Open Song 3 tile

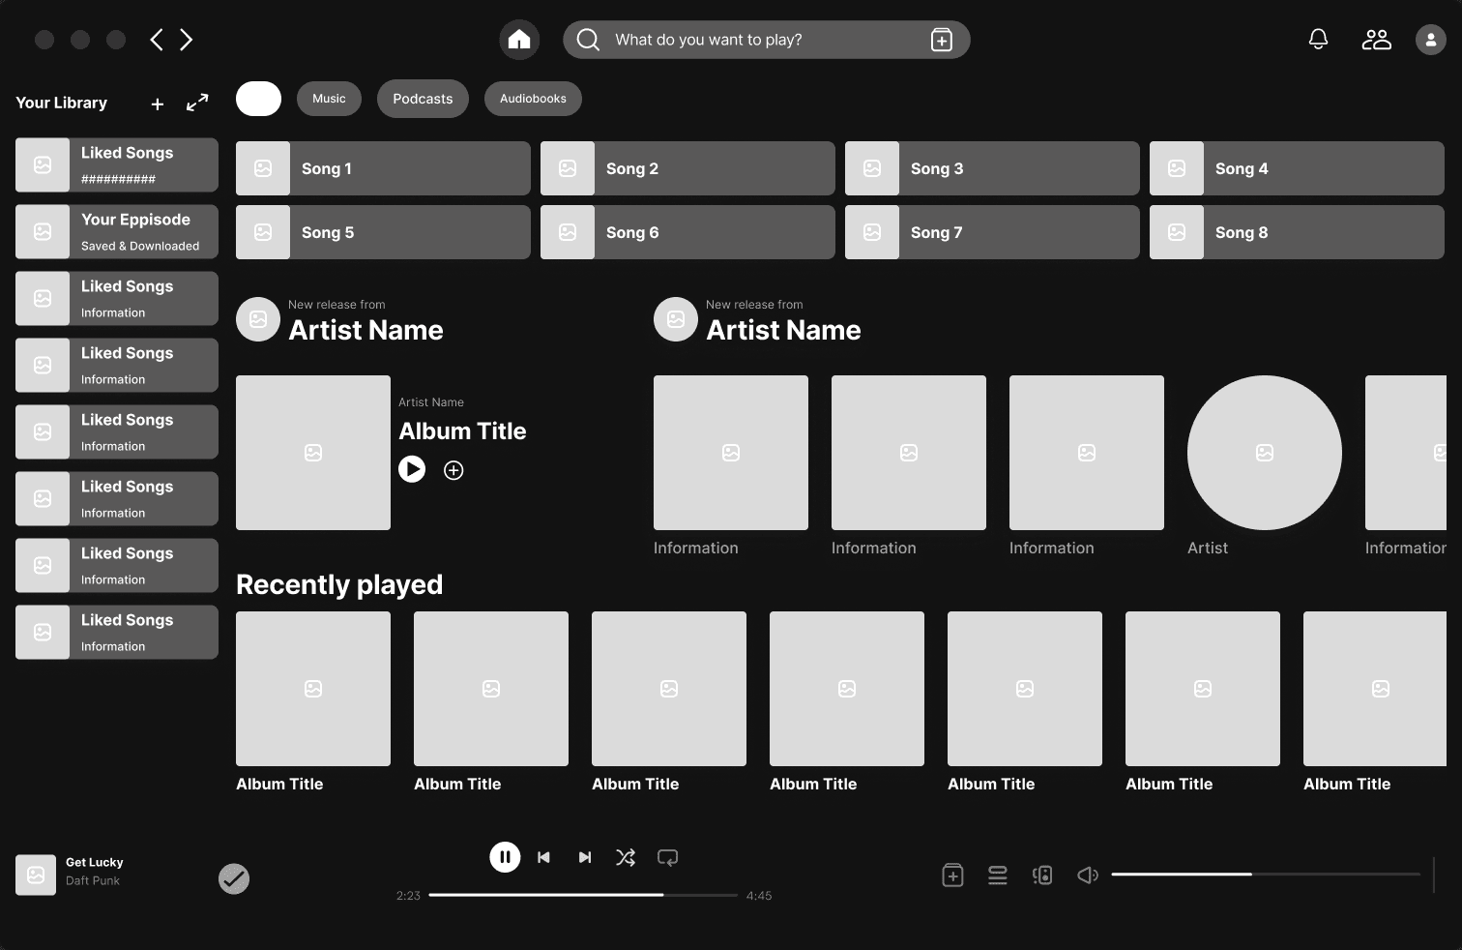(x=992, y=168)
